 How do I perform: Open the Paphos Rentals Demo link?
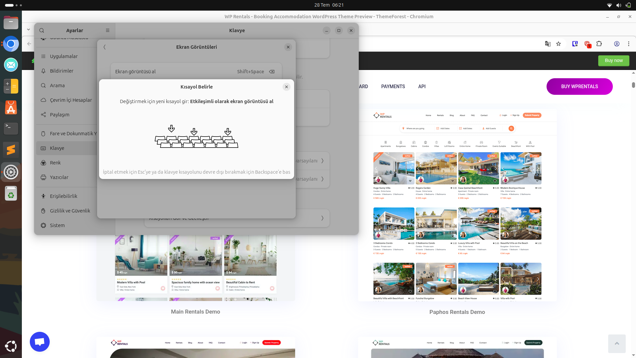[457, 312]
